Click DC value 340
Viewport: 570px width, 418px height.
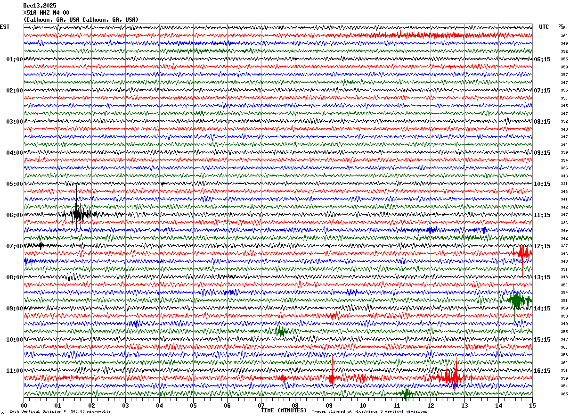pyautogui.click(x=564, y=145)
